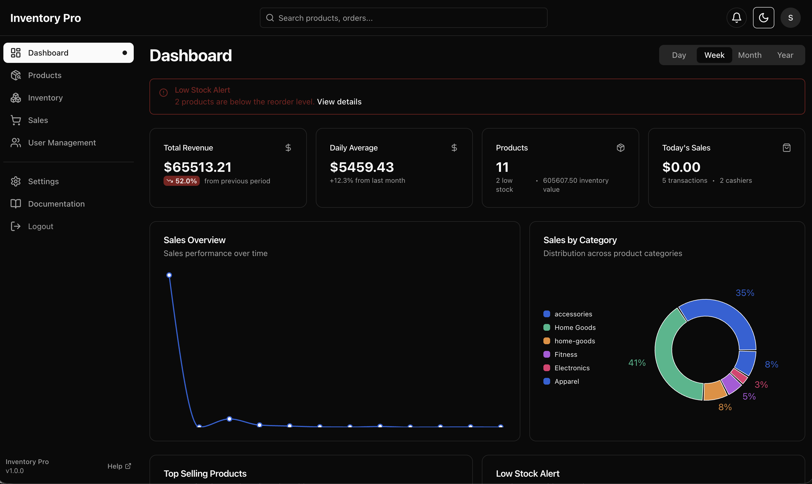The height and width of the screenshot is (484, 812).
Task: Open the user avatar S menu
Action: click(x=790, y=18)
